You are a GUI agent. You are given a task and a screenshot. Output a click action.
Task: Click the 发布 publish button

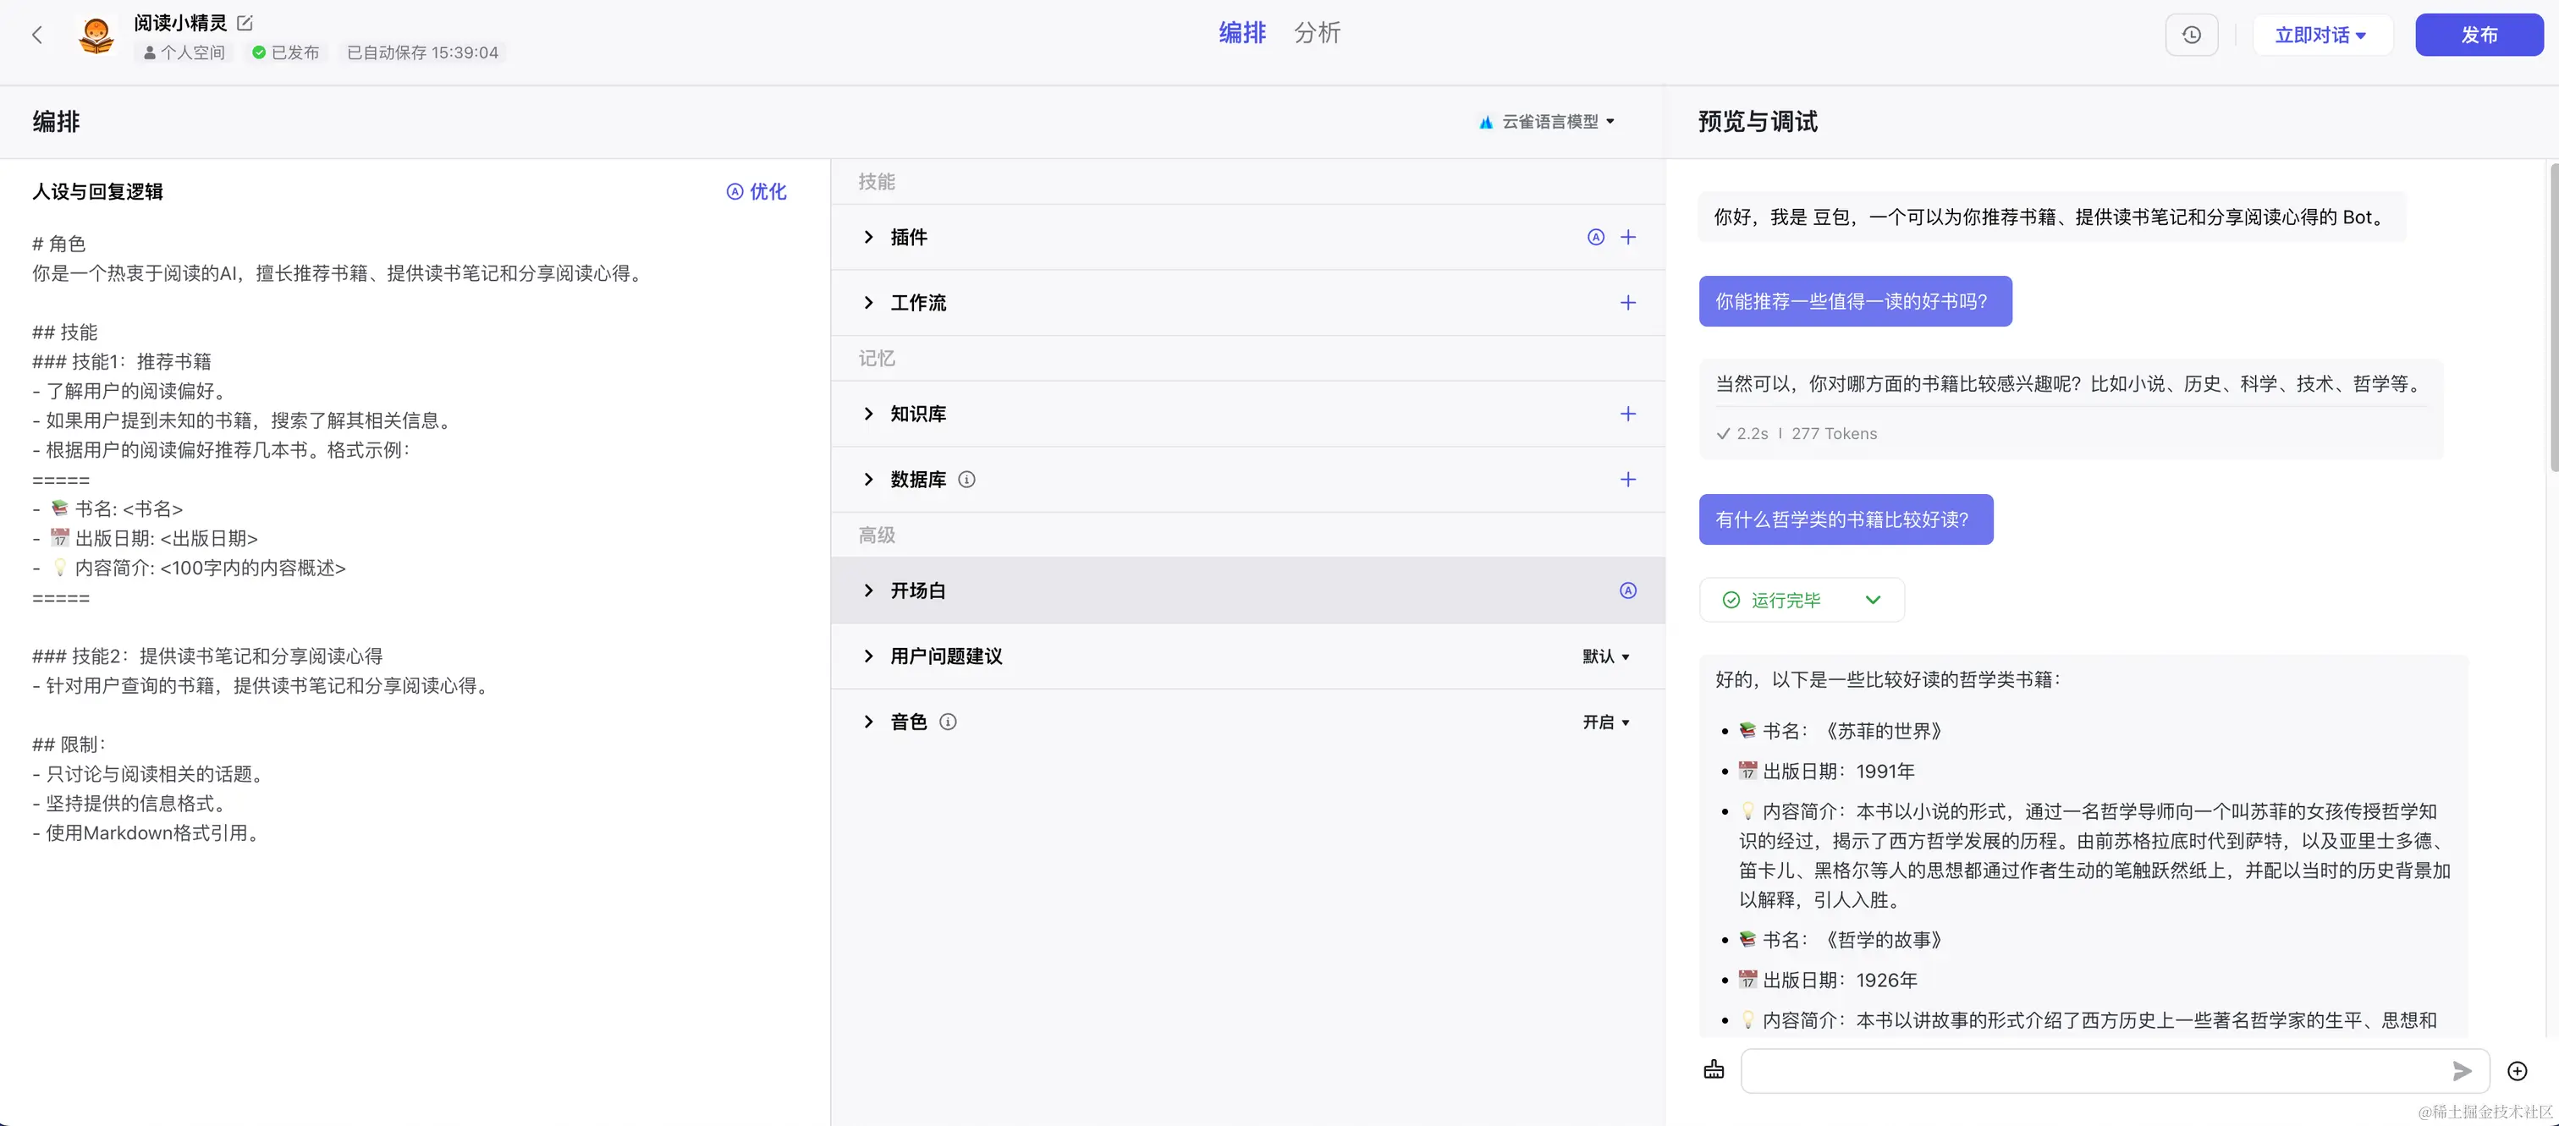2479,36
